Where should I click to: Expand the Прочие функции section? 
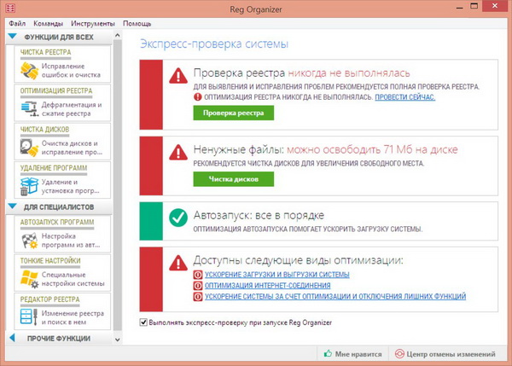click(x=13, y=338)
